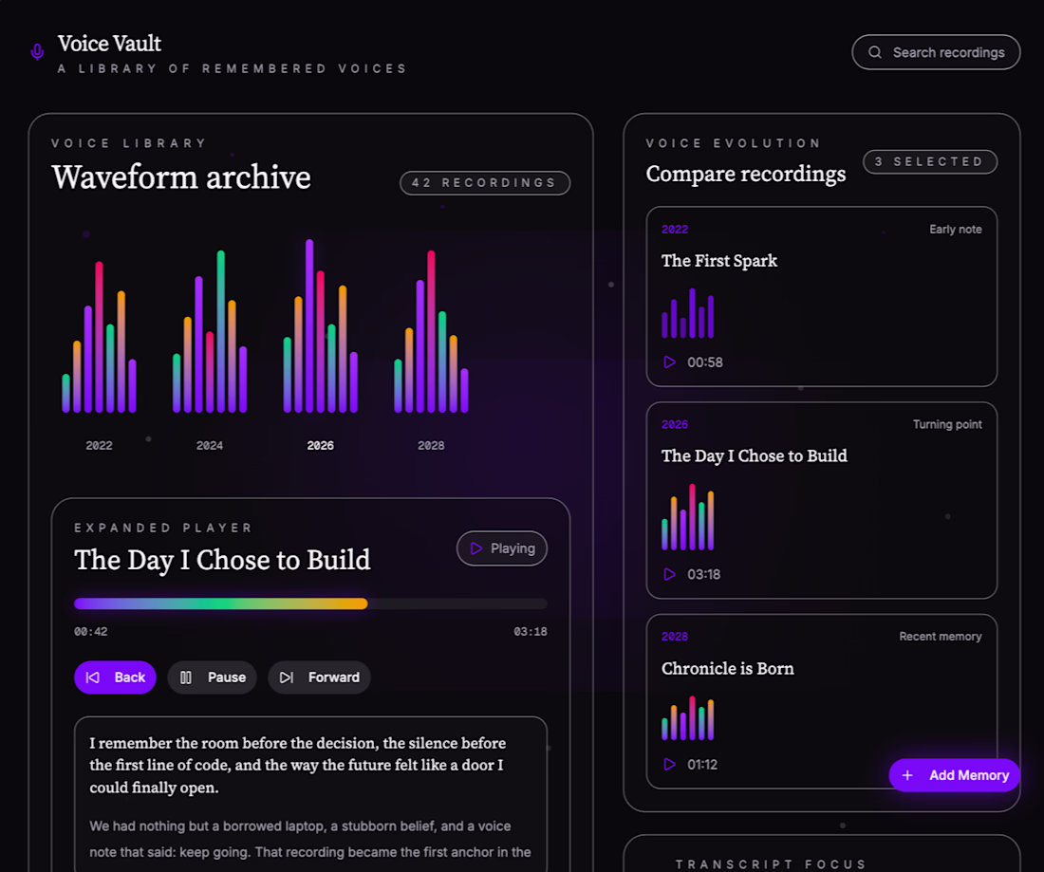Image resolution: width=1044 pixels, height=872 pixels.
Task: Click the 2026 card mini waveform
Action: tap(688, 517)
